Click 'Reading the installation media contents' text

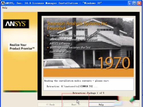(77, 81)
